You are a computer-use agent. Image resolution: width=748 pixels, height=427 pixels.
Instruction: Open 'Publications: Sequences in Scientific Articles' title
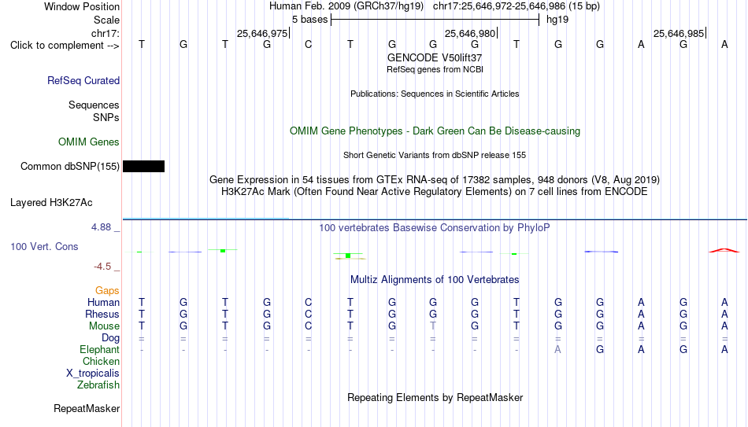tap(435, 94)
